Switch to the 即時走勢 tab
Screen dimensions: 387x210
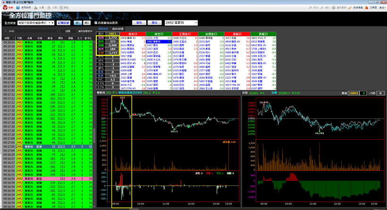tap(103, 29)
